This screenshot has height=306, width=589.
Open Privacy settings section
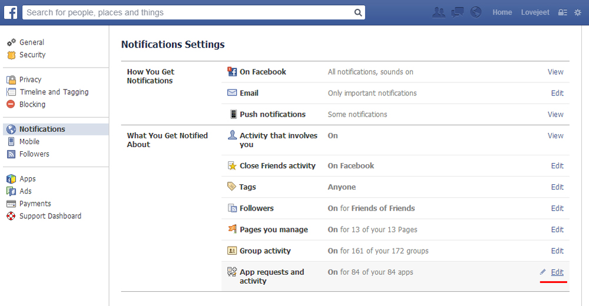(x=31, y=79)
